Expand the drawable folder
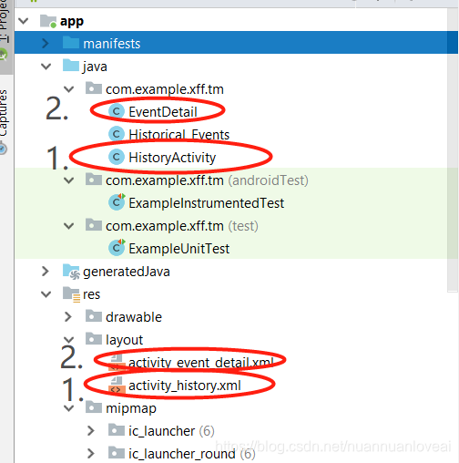 (x=68, y=317)
